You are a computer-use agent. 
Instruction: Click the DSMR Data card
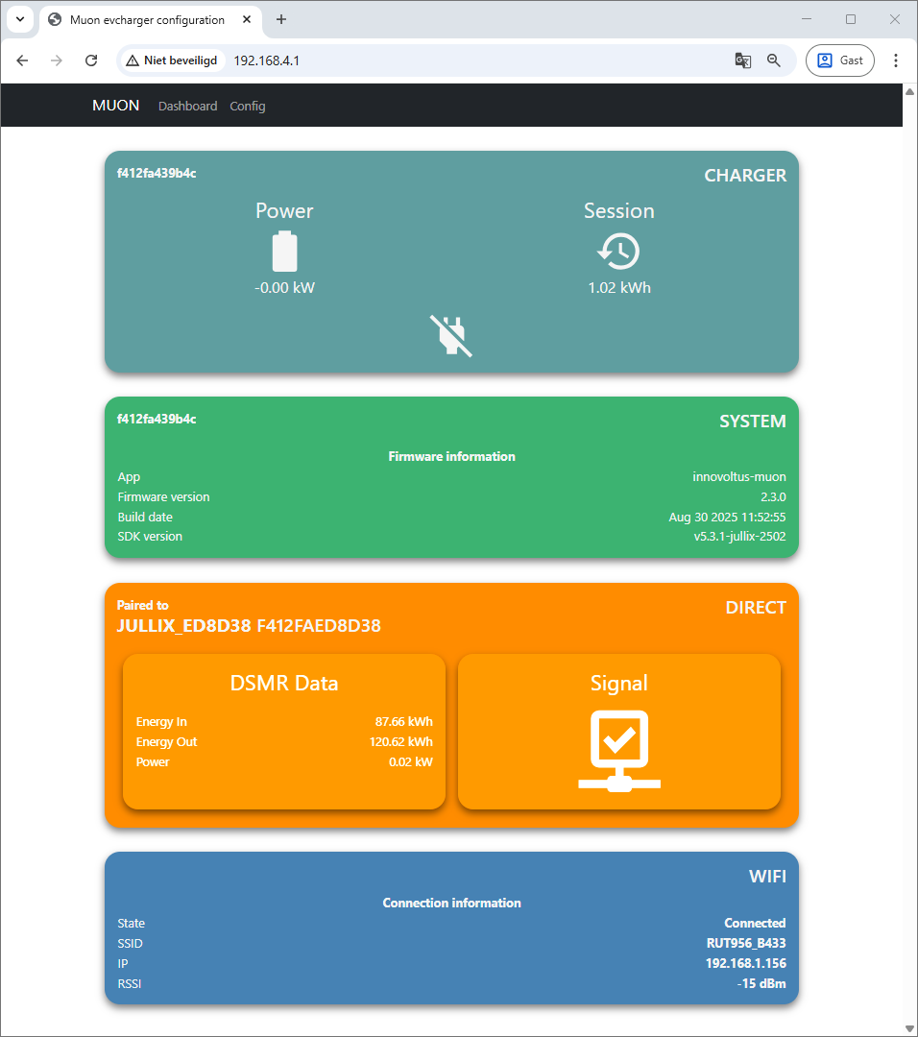[284, 732]
